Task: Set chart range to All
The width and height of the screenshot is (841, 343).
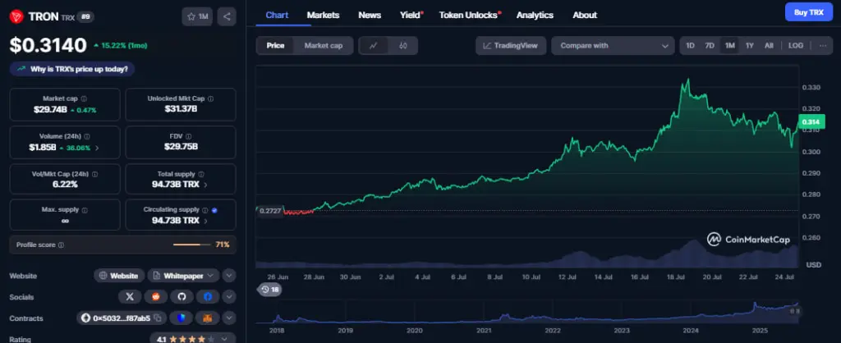Action: pyautogui.click(x=769, y=46)
